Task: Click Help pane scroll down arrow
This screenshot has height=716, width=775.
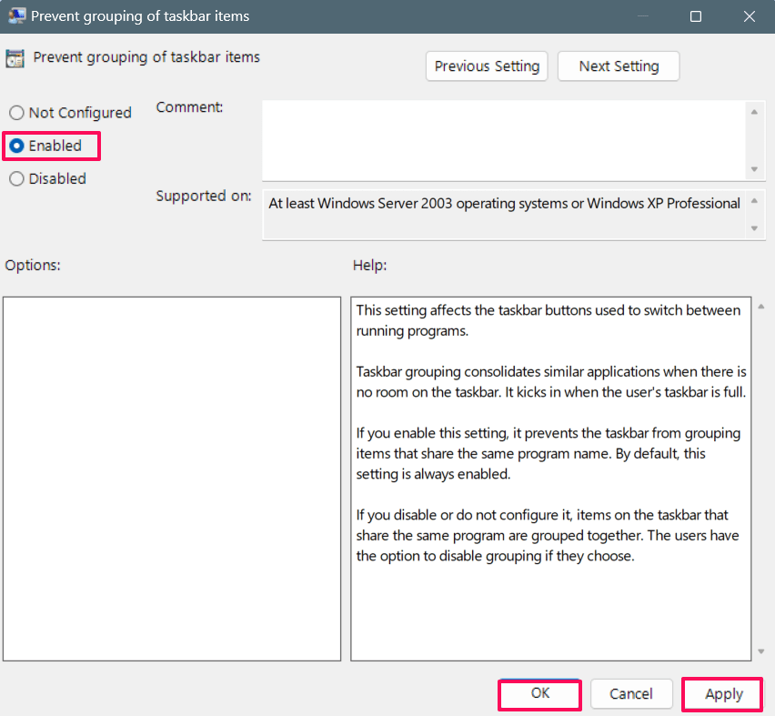Action: (761, 651)
